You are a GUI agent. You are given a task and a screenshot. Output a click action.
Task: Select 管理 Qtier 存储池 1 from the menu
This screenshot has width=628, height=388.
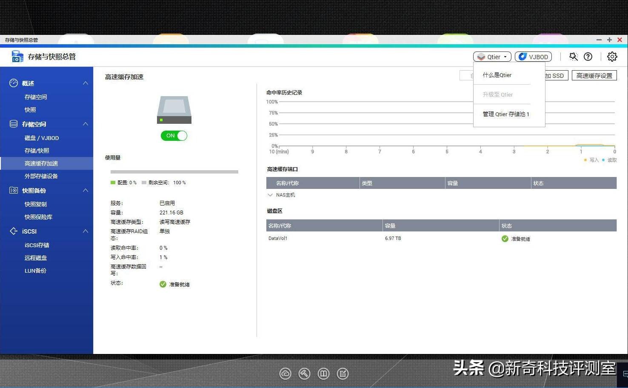point(505,114)
